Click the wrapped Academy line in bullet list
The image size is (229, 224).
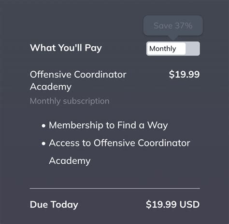tap(70, 161)
